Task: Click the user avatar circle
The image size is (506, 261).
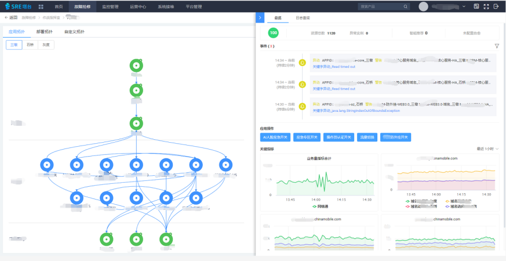Action: (423, 6)
